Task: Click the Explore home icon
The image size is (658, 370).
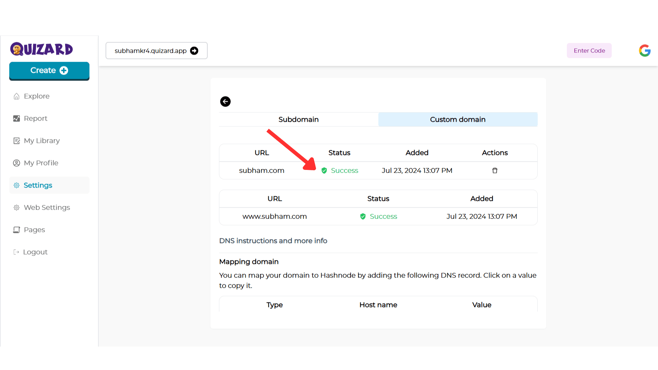Action: tap(16, 96)
